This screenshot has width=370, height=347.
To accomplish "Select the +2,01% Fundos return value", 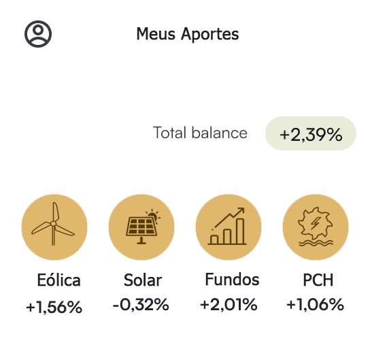I will pyautogui.click(x=229, y=305).
